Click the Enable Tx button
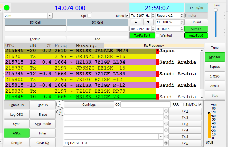Screen dimensions: 228x147 (17, 105)
